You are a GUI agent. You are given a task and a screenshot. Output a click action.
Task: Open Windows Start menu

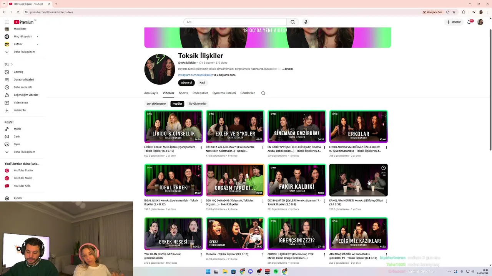point(208,271)
